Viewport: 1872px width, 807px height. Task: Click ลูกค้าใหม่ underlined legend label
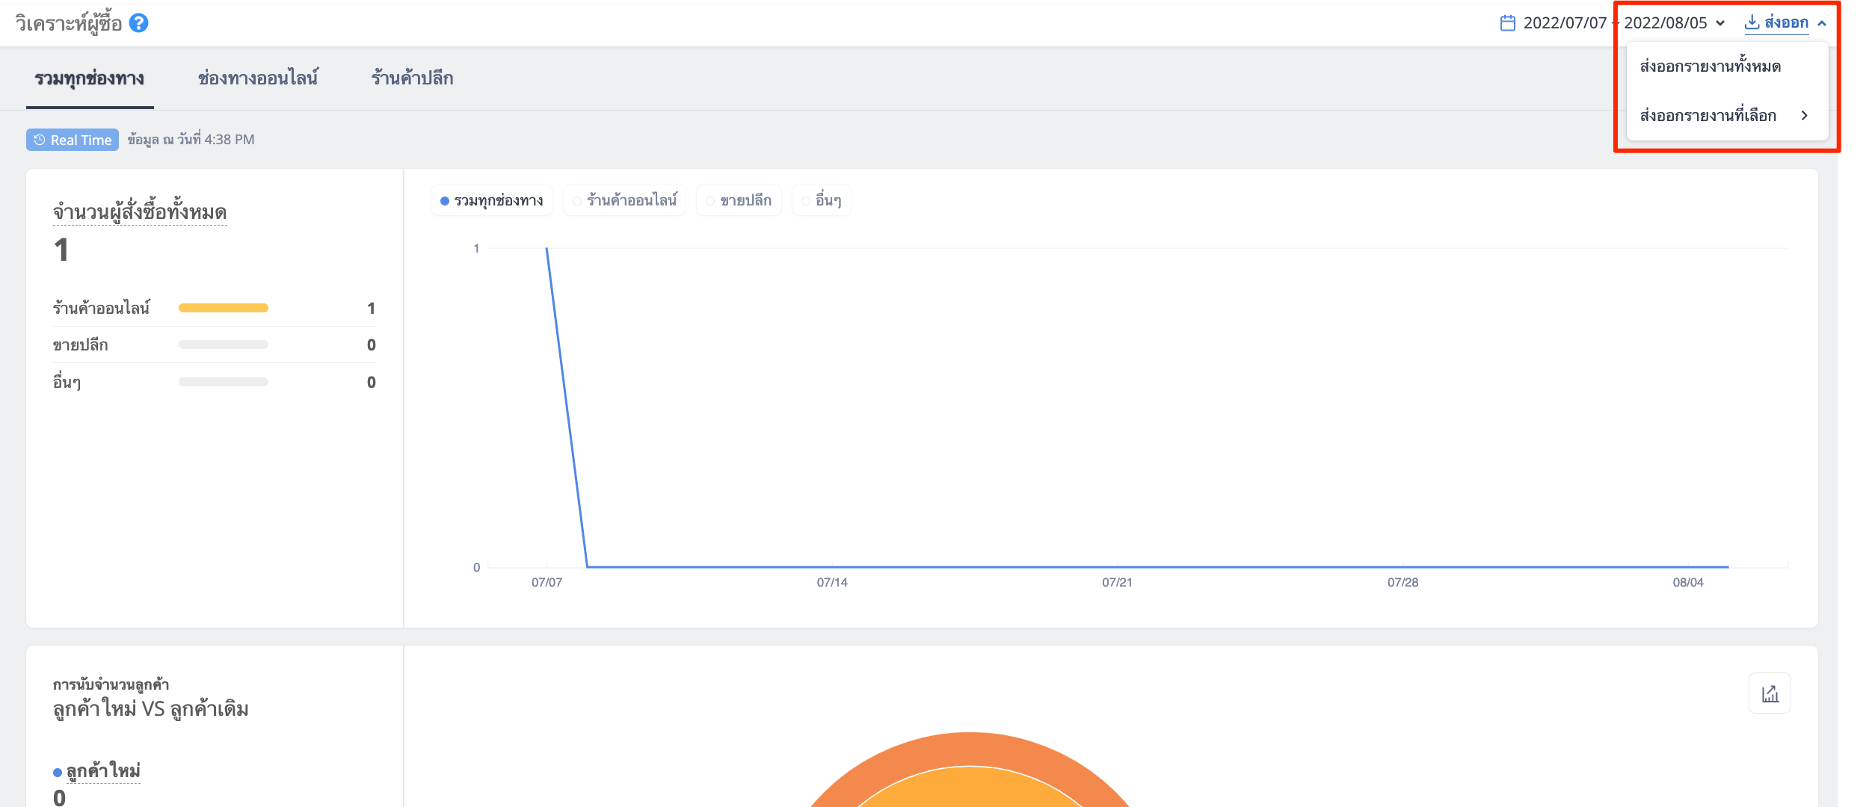coord(103,771)
